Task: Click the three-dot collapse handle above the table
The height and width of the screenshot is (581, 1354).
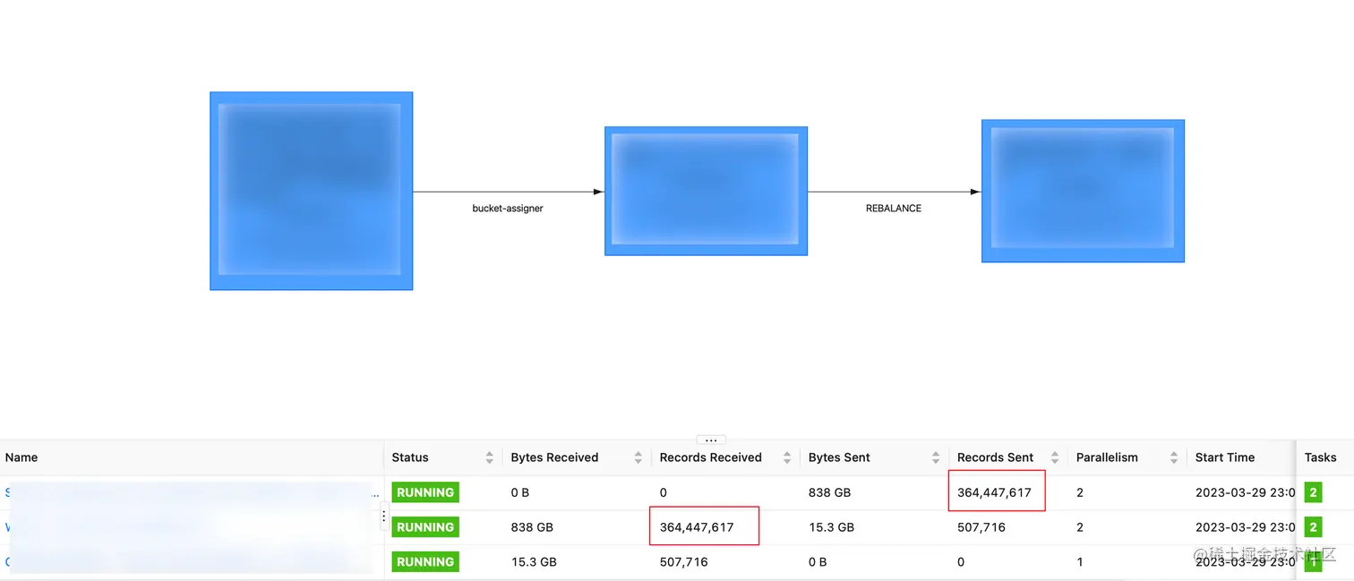Action: (711, 440)
